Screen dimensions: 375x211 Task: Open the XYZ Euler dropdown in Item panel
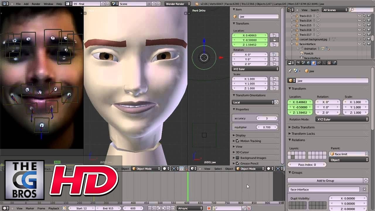pos(255,69)
